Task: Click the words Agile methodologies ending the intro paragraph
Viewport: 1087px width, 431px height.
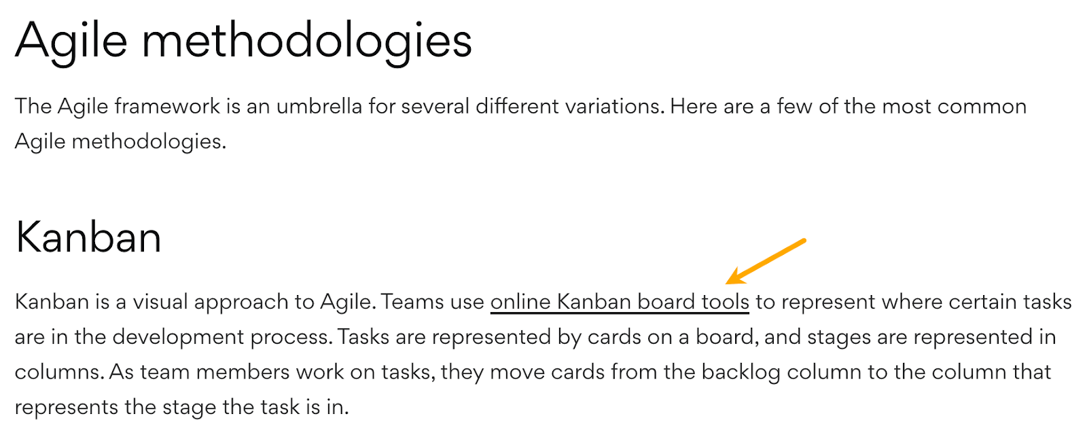Action: (119, 141)
